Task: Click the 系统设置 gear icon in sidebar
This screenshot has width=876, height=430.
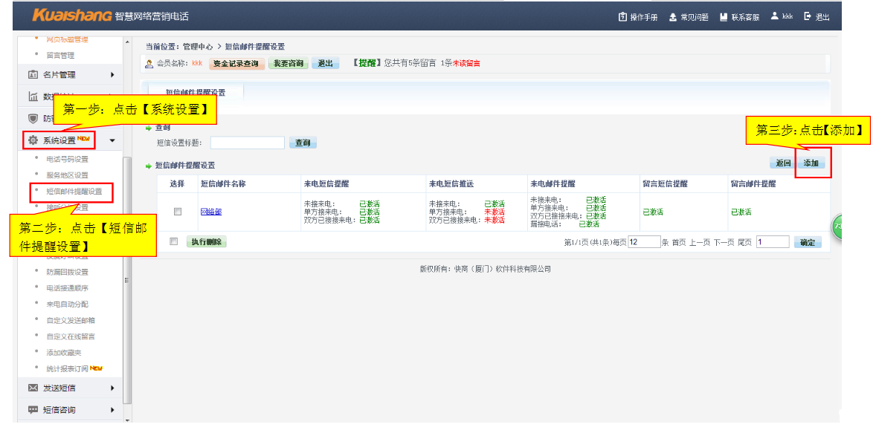Action: click(33, 140)
